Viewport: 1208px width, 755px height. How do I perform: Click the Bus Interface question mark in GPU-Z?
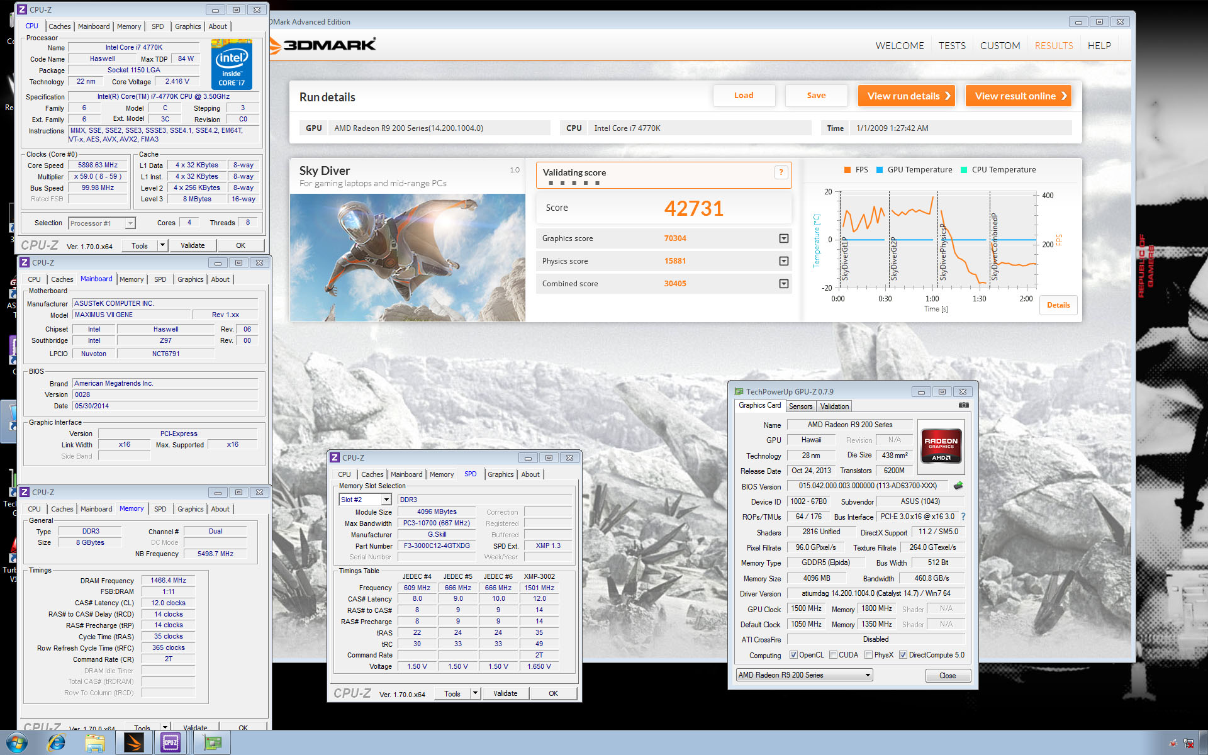coord(963,517)
